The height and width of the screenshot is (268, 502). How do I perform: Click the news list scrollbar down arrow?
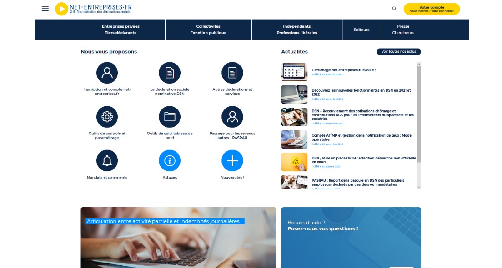(x=419, y=187)
